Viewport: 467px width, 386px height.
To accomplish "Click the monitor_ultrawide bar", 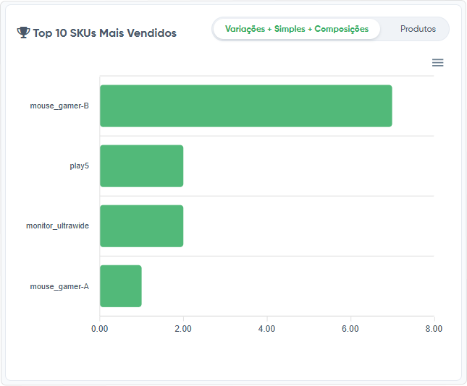I will pyautogui.click(x=141, y=226).
